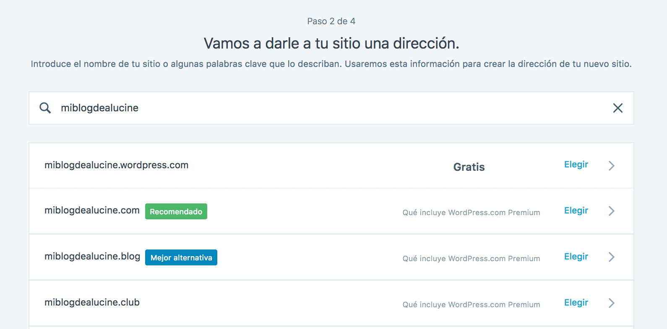Open Premium info link in .club row
This screenshot has width=667, height=329.
(x=471, y=305)
